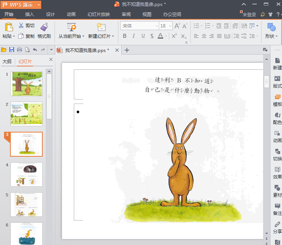
Task: Open the font name dropdown (宋体)
Action: click(156, 26)
